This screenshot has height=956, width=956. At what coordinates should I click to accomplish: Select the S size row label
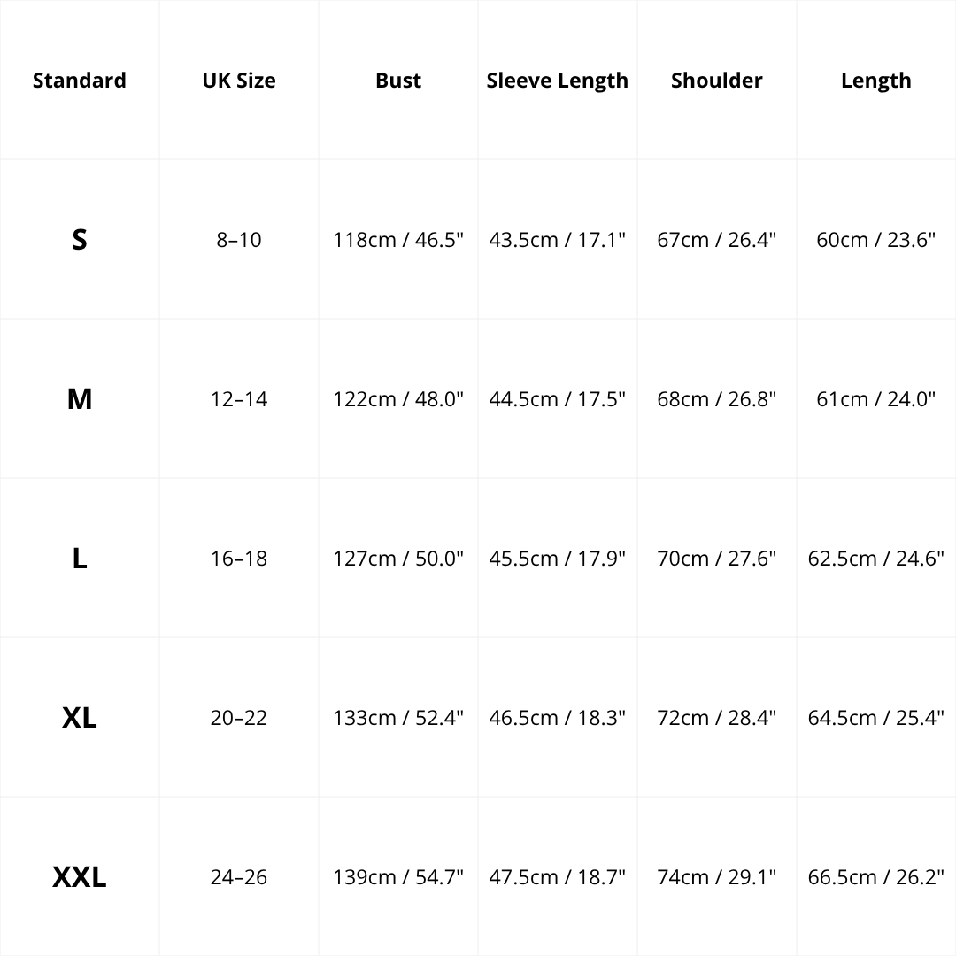[x=80, y=240]
